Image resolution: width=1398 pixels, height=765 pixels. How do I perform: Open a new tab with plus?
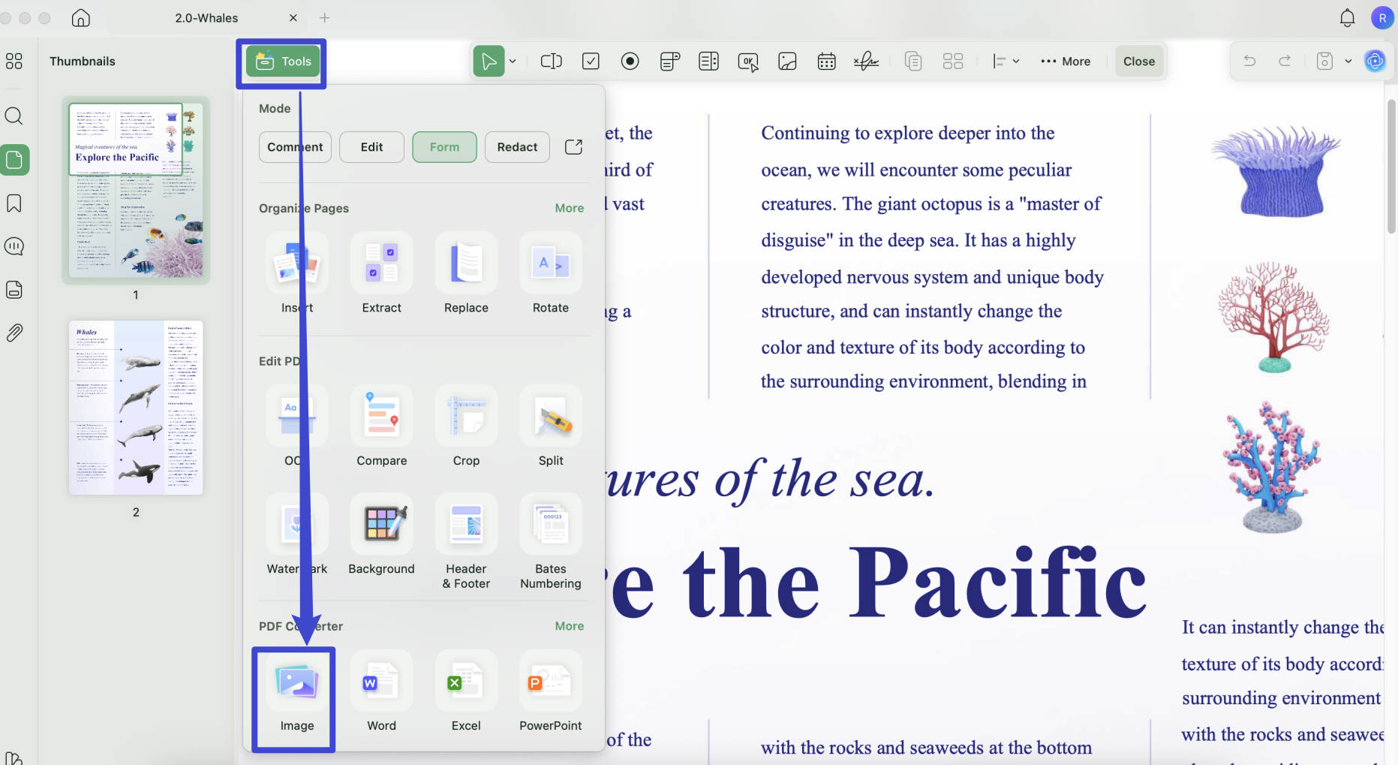coord(325,18)
